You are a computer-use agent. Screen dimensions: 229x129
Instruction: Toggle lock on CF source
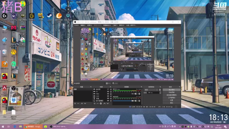[111, 91]
